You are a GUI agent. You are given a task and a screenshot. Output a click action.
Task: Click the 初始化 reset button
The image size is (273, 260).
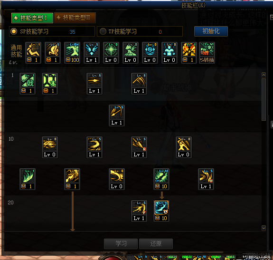coord(211,31)
